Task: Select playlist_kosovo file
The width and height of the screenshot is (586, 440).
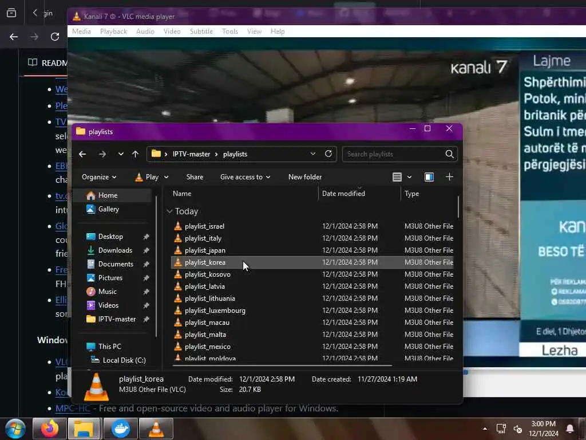Action: coord(312,274)
